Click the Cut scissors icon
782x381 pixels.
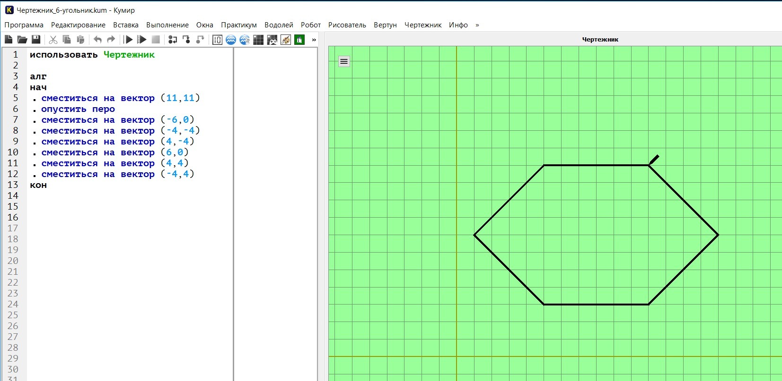point(53,40)
